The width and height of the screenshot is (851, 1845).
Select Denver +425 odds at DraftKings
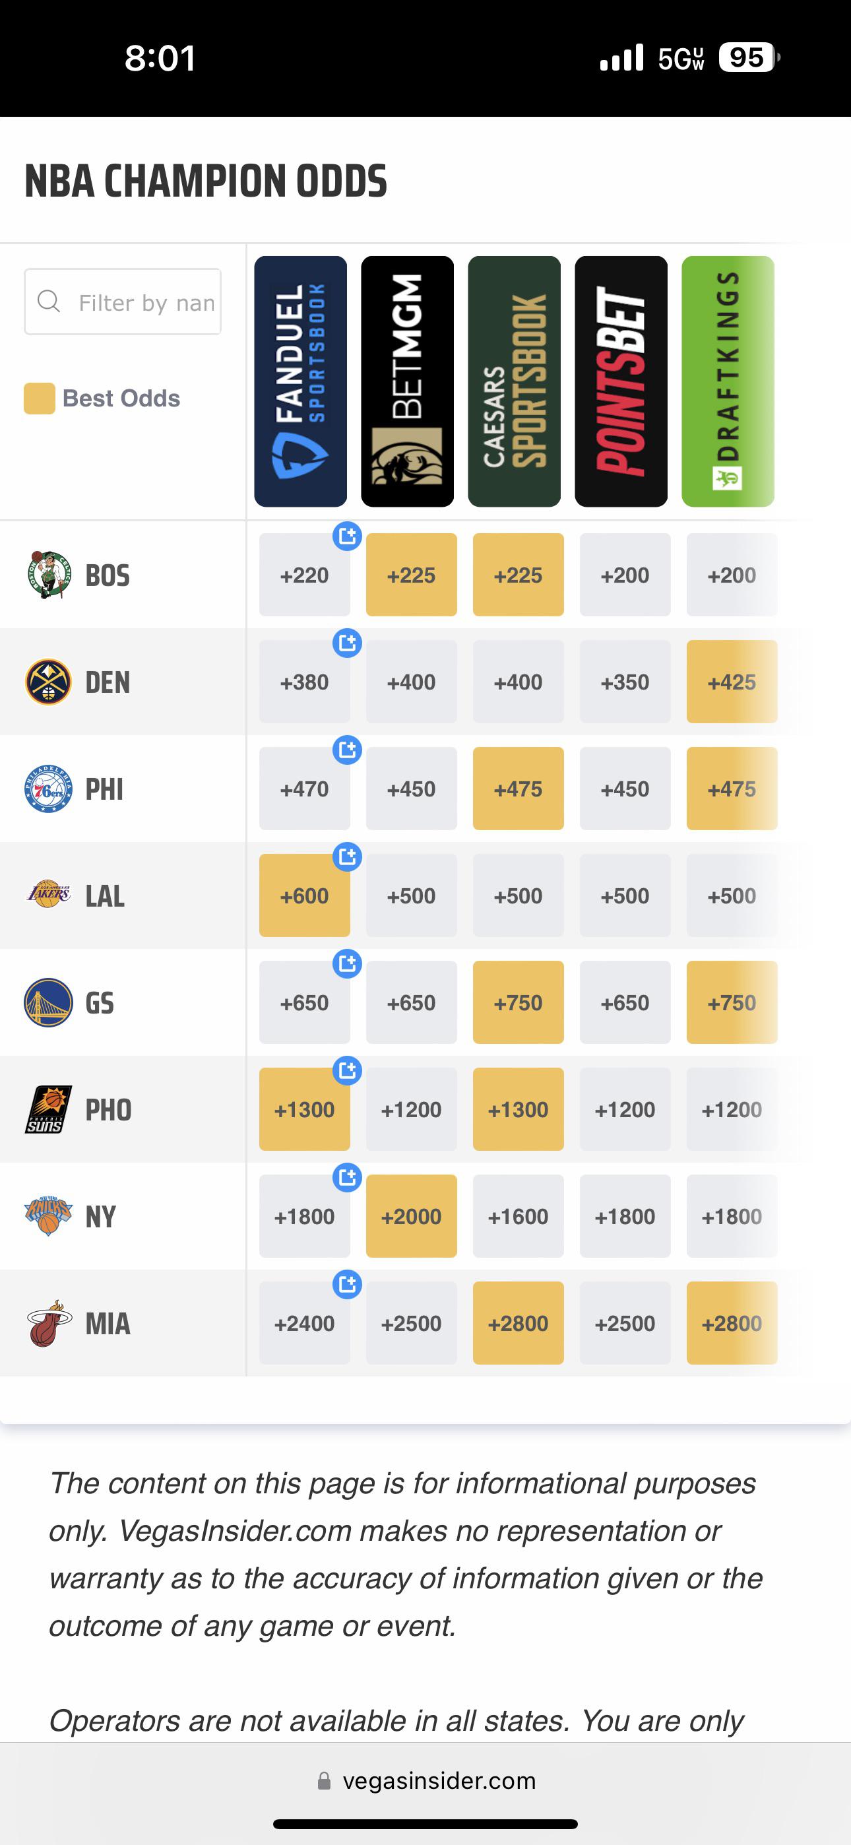[732, 682]
